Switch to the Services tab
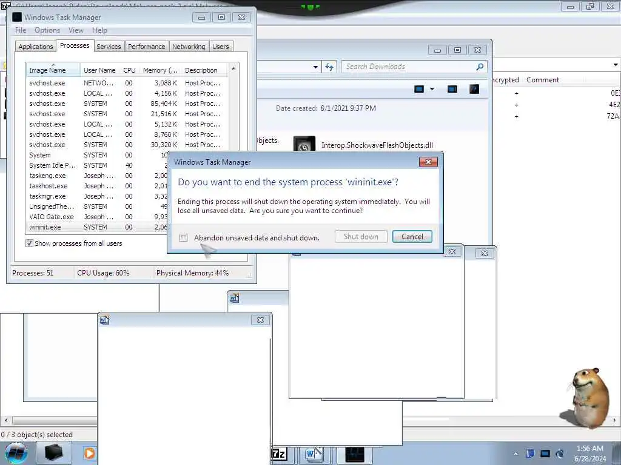 [x=109, y=47]
